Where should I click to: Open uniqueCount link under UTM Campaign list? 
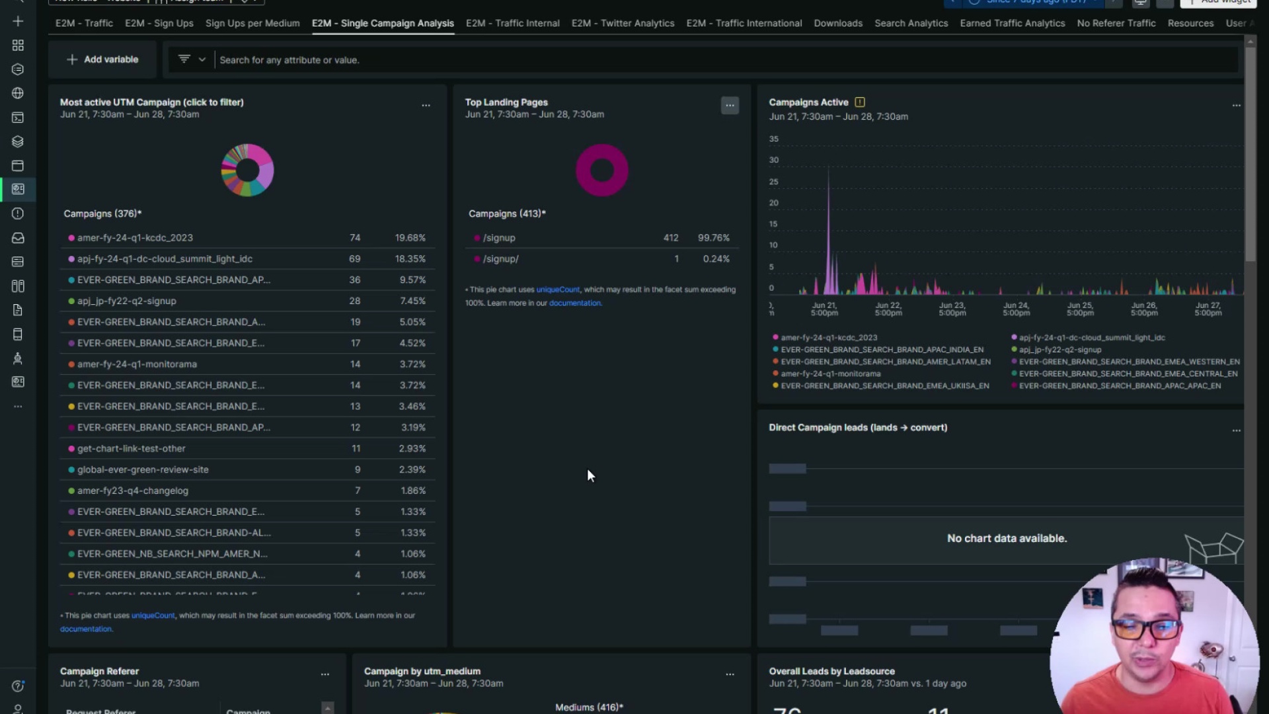click(x=153, y=615)
